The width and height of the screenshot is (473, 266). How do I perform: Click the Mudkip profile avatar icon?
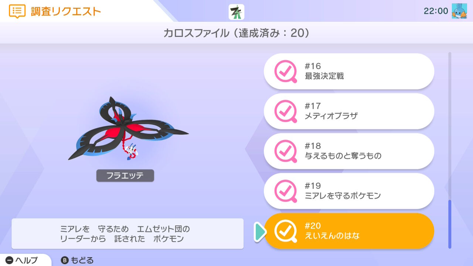(459, 11)
